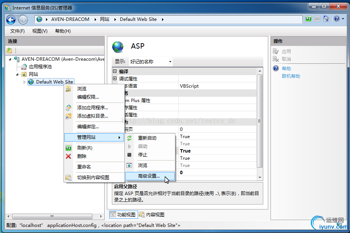This screenshot has width=350, height=233.
Task: Click the VBScript value cell
Action: 217,86
